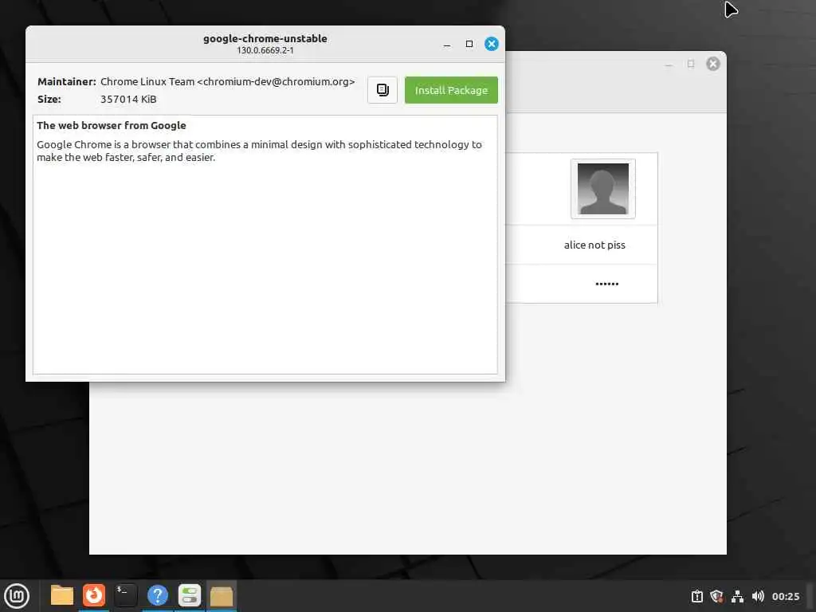Close the google-chrome-unstable window
Viewport: 816px width, 612px height.
pos(491,44)
